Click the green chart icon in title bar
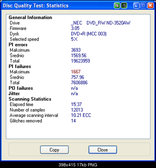This screenshot has height=168, width=156. pos(117,6)
